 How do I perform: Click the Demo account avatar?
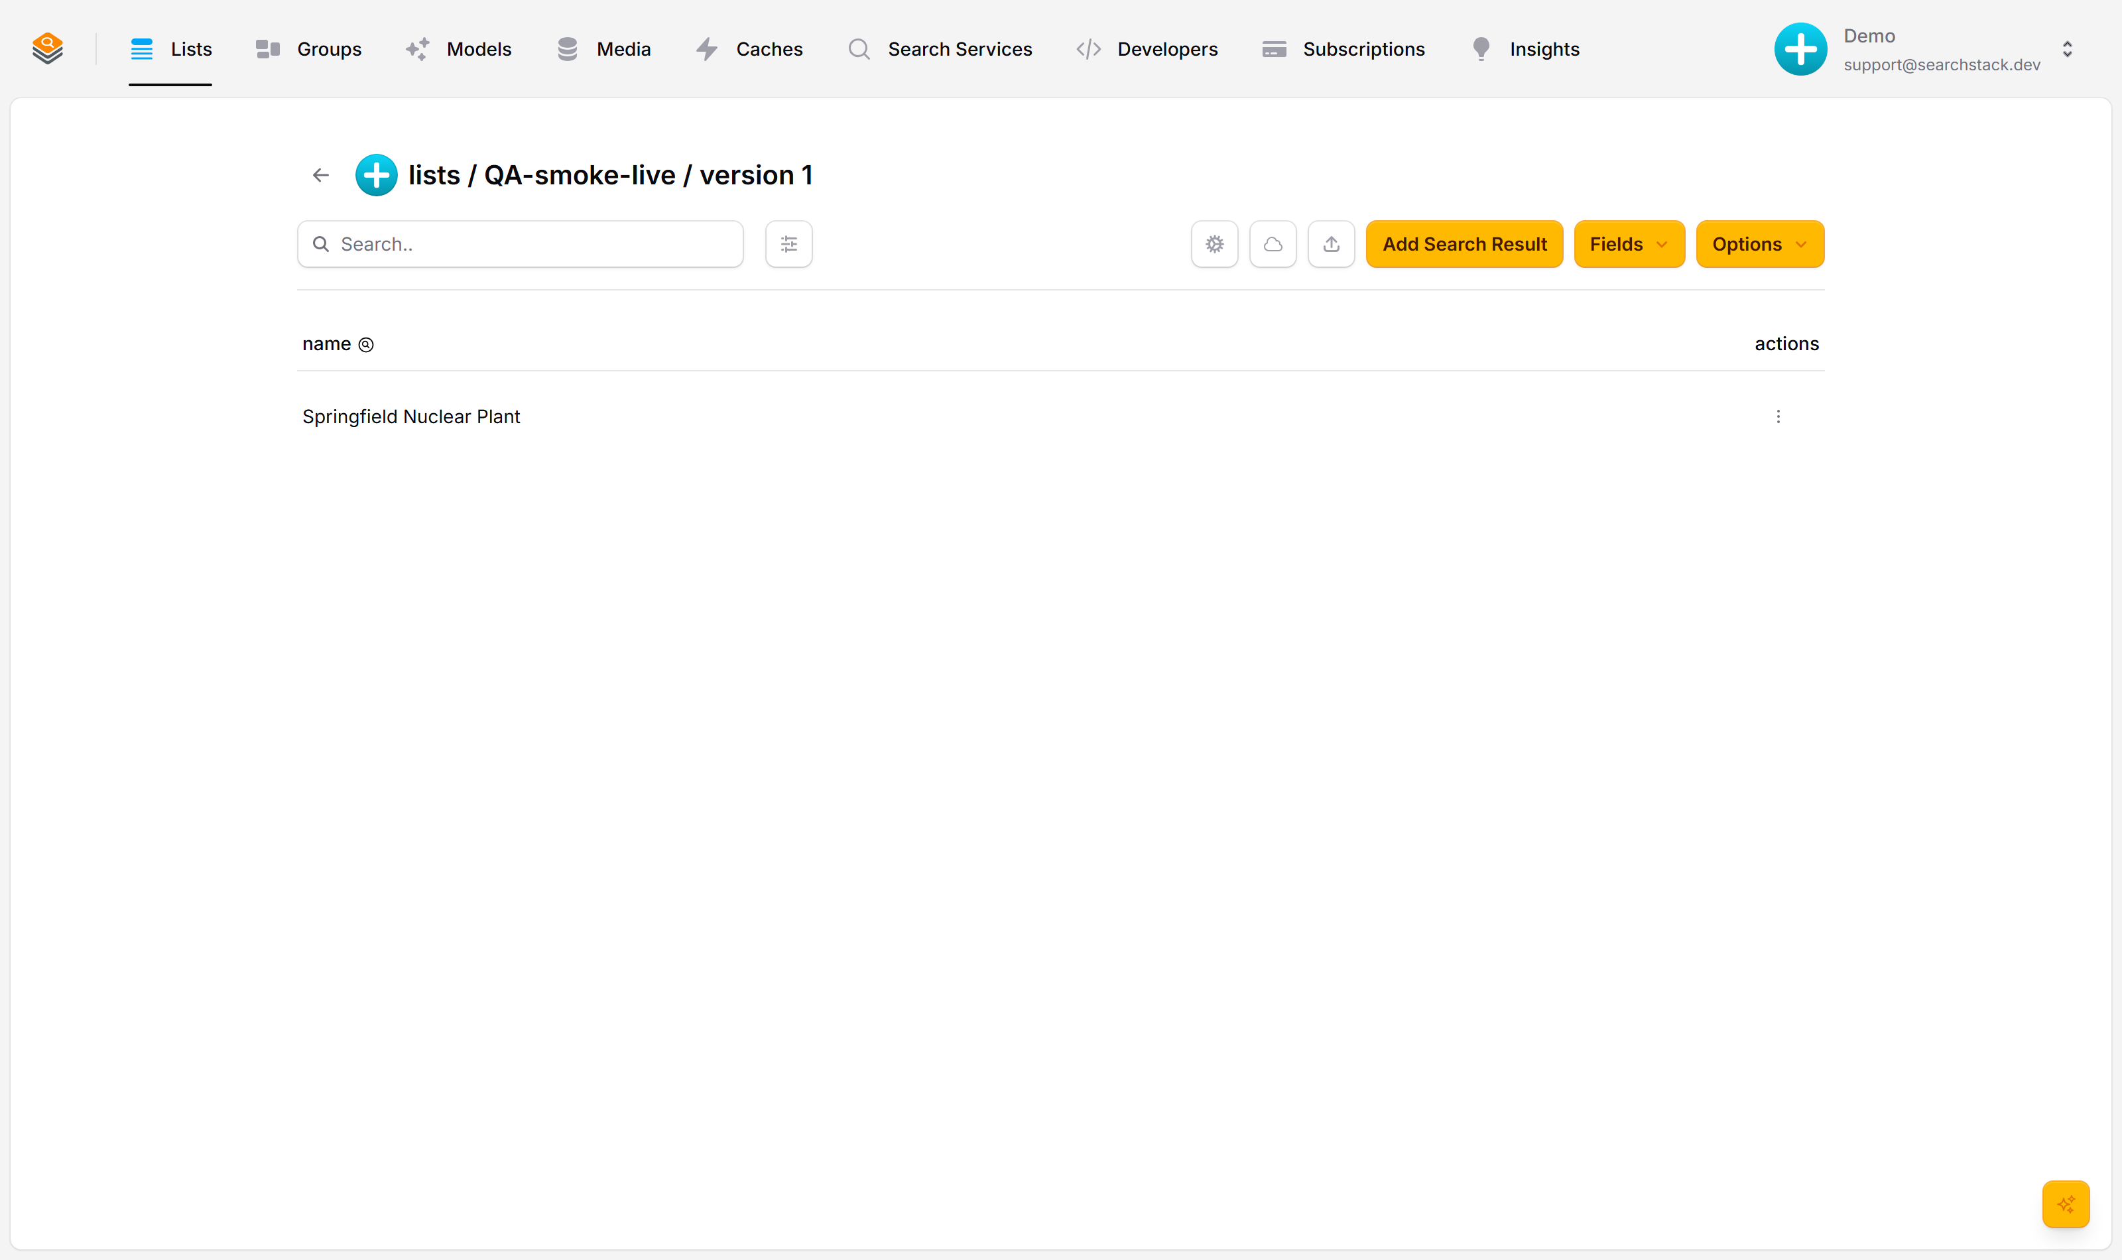[x=1800, y=49]
